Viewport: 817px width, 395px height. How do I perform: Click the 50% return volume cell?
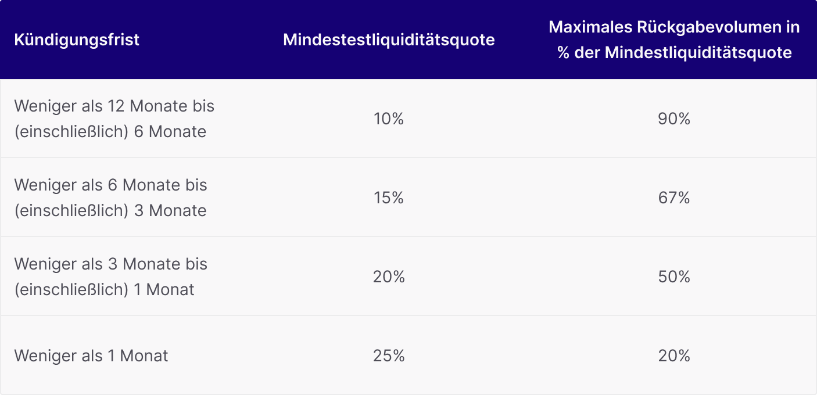point(674,276)
